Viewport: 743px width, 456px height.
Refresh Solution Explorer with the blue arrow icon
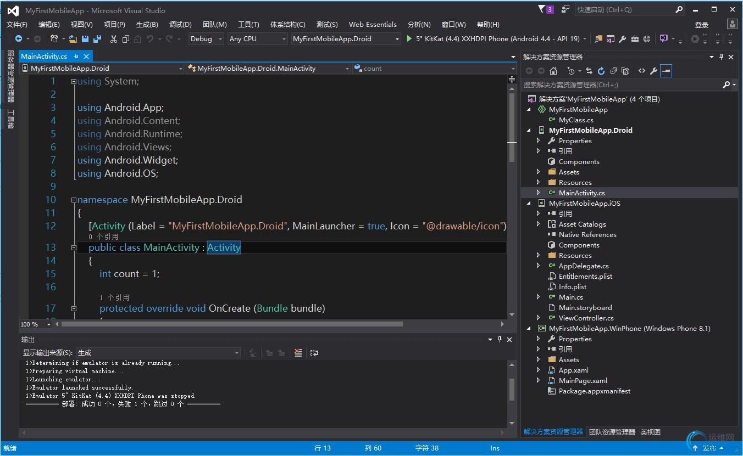click(x=601, y=71)
